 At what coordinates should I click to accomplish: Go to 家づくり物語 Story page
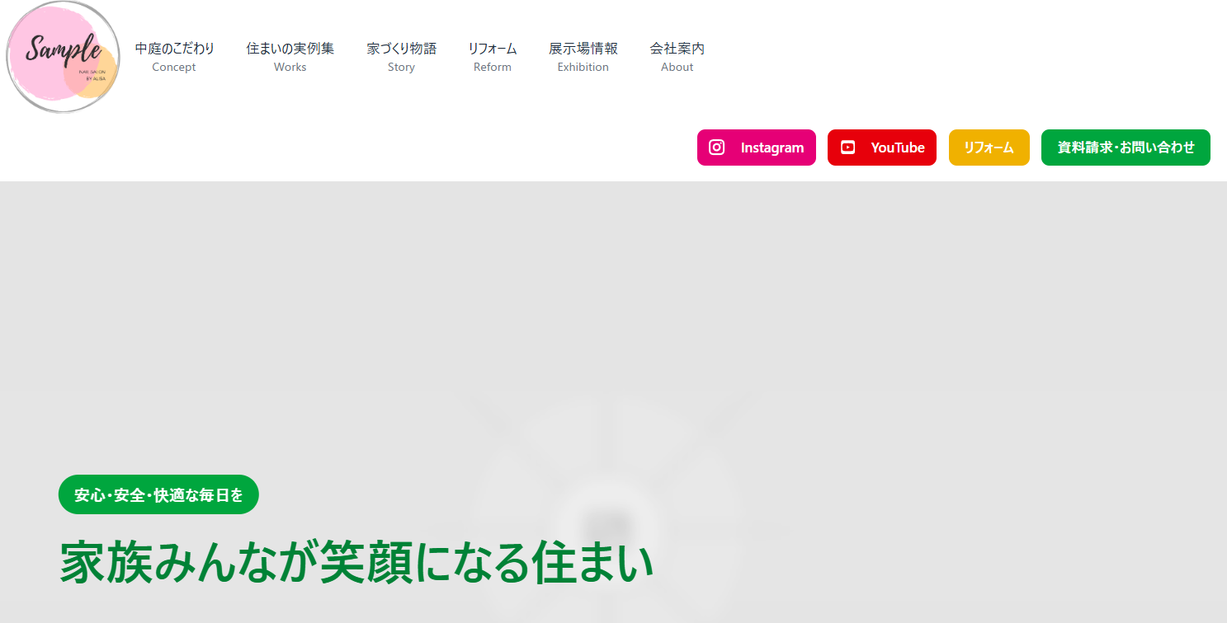point(401,57)
